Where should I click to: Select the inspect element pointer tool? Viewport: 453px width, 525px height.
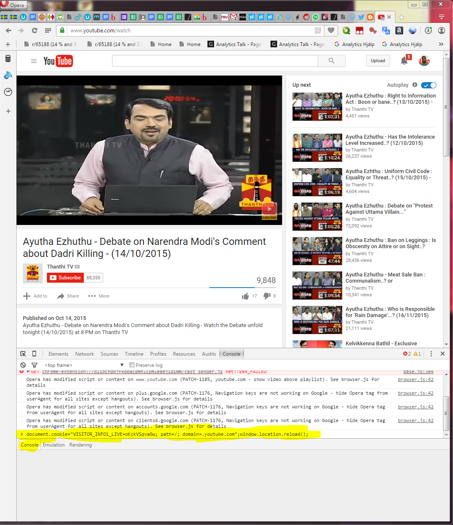point(23,354)
